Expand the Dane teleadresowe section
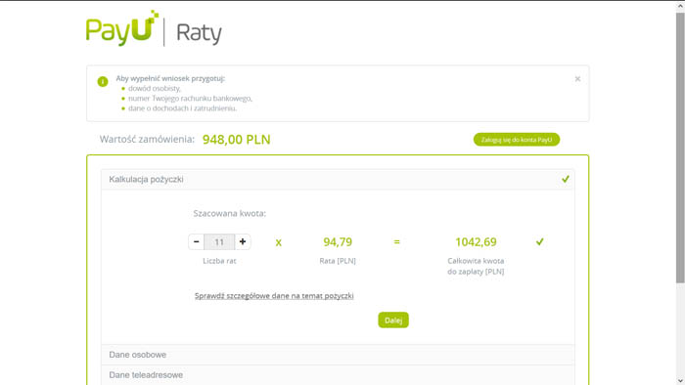Image resolution: width=685 pixels, height=385 pixels. click(x=338, y=375)
